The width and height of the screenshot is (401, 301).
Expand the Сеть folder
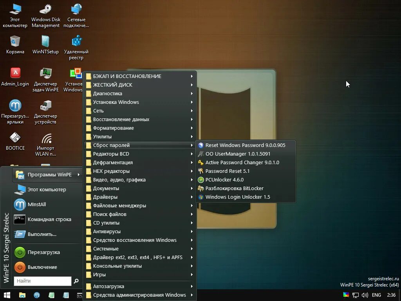coord(140,111)
